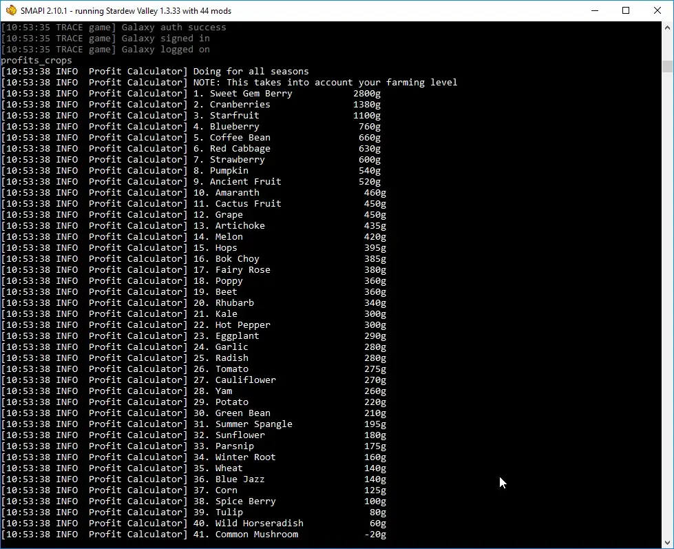Image resolution: width=674 pixels, height=549 pixels.
Task: Click '15. Hops' entry
Action: (215, 248)
